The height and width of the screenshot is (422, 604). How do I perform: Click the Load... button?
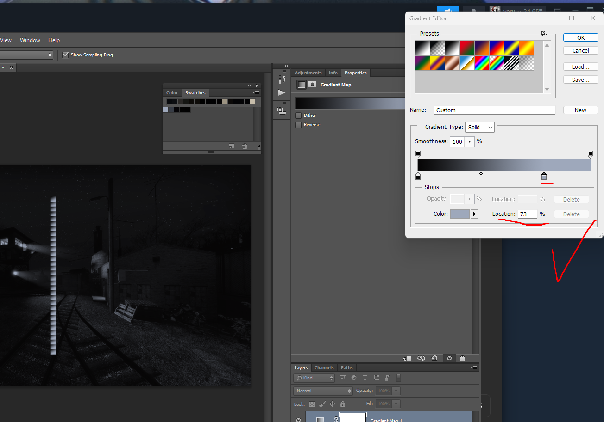(580, 67)
